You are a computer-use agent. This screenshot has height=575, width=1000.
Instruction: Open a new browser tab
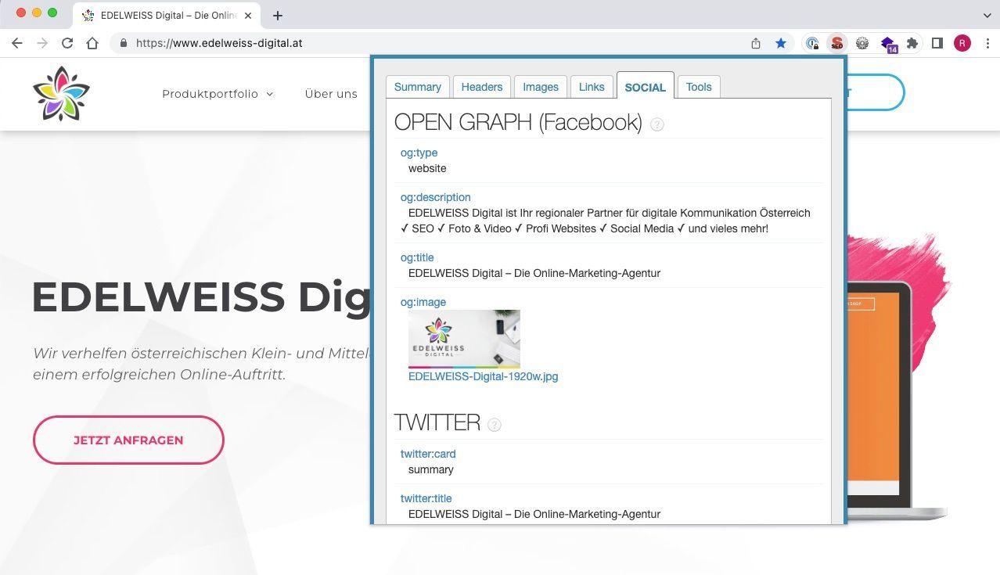278,15
